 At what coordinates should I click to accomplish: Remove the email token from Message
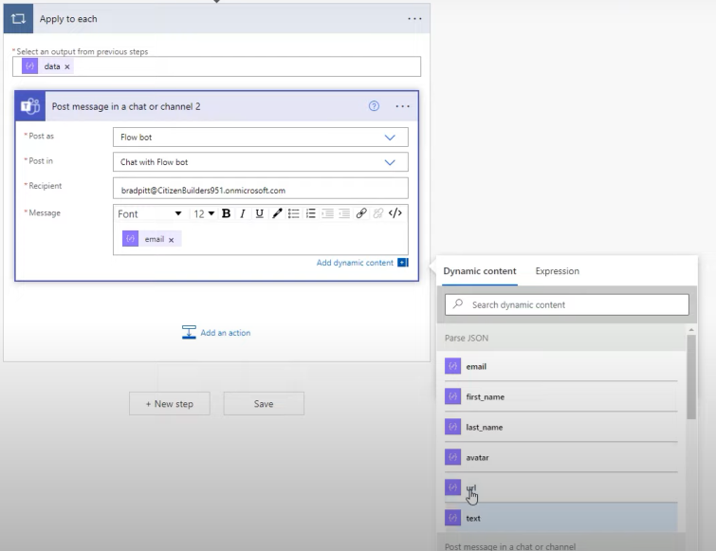point(172,240)
